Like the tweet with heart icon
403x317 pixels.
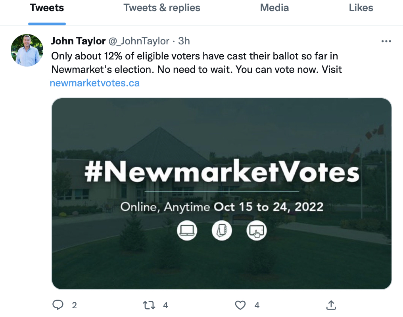click(240, 305)
